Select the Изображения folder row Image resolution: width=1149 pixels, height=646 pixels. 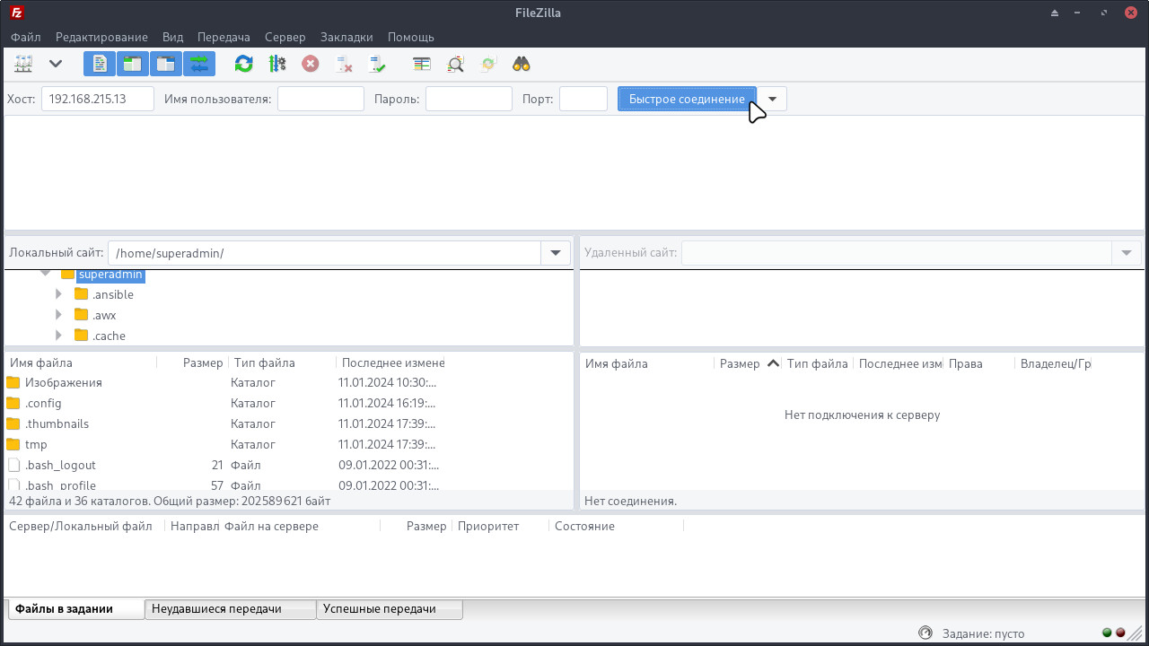click(288, 382)
